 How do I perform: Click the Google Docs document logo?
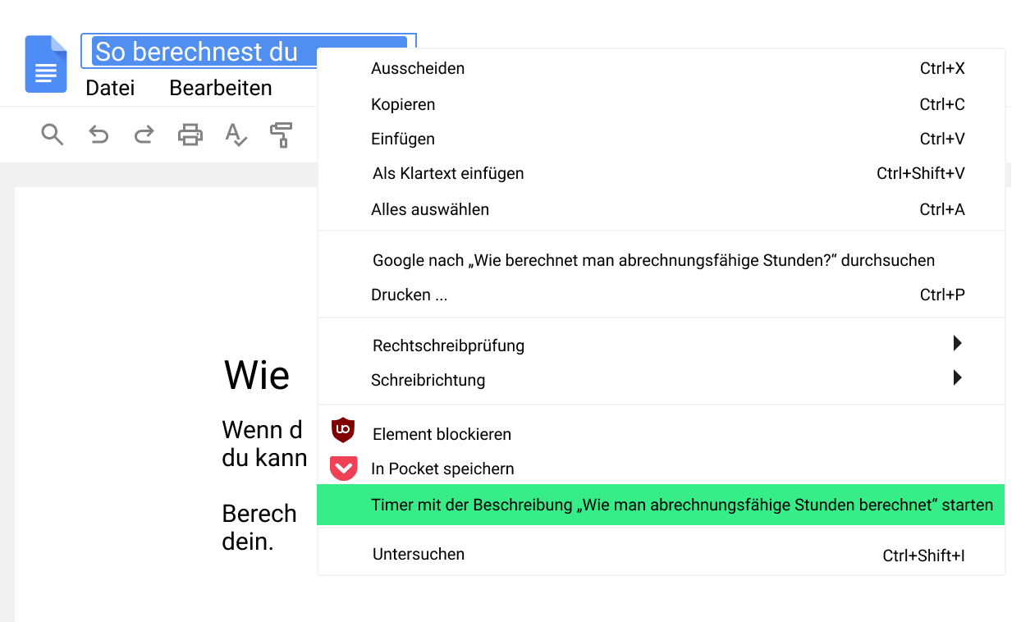[46, 65]
